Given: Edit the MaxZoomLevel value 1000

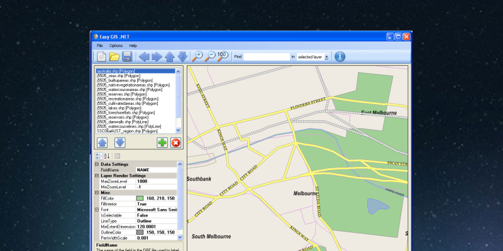Looking at the screenshot, I should point(157,181).
